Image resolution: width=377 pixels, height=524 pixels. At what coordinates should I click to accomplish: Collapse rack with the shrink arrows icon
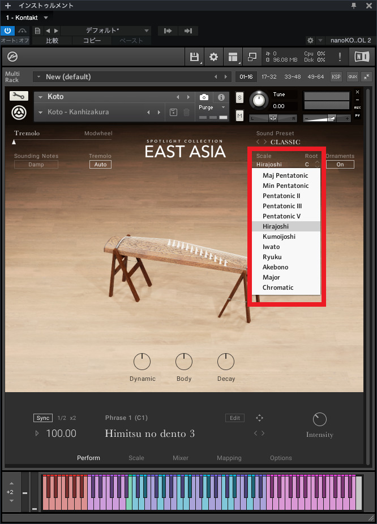point(367,76)
